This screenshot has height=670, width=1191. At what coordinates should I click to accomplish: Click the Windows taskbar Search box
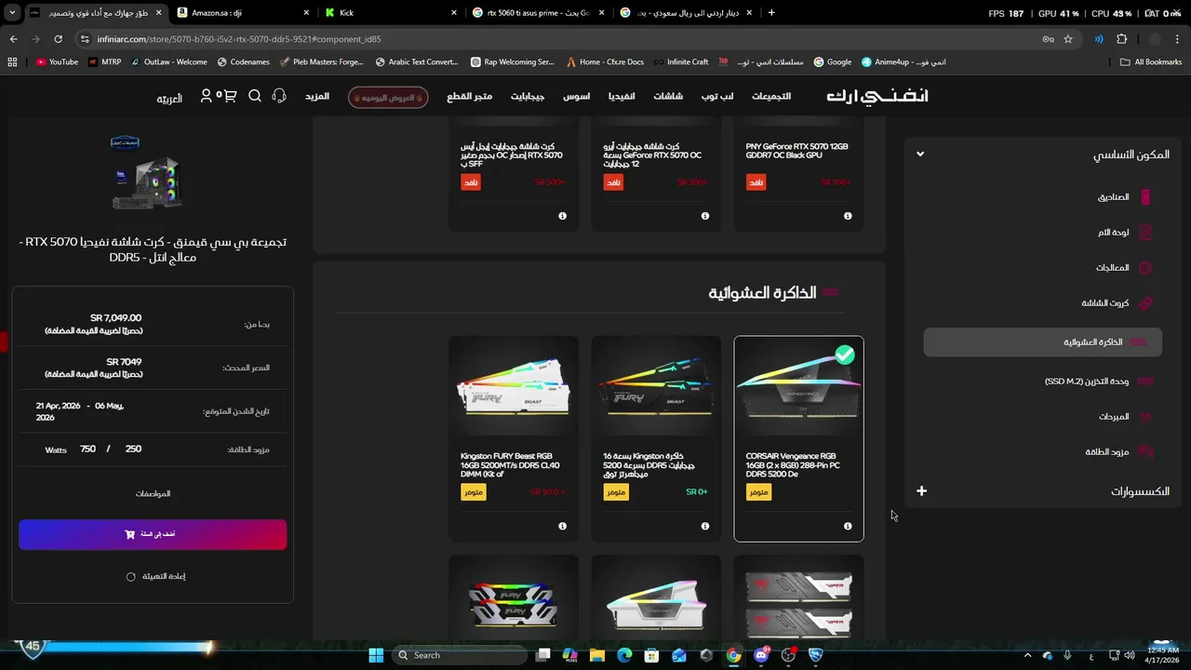click(461, 655)
